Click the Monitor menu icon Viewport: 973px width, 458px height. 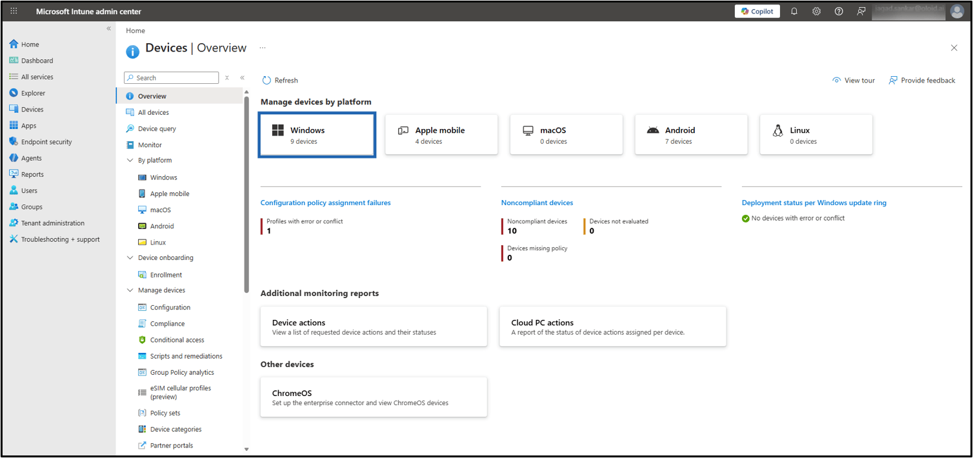130,145
